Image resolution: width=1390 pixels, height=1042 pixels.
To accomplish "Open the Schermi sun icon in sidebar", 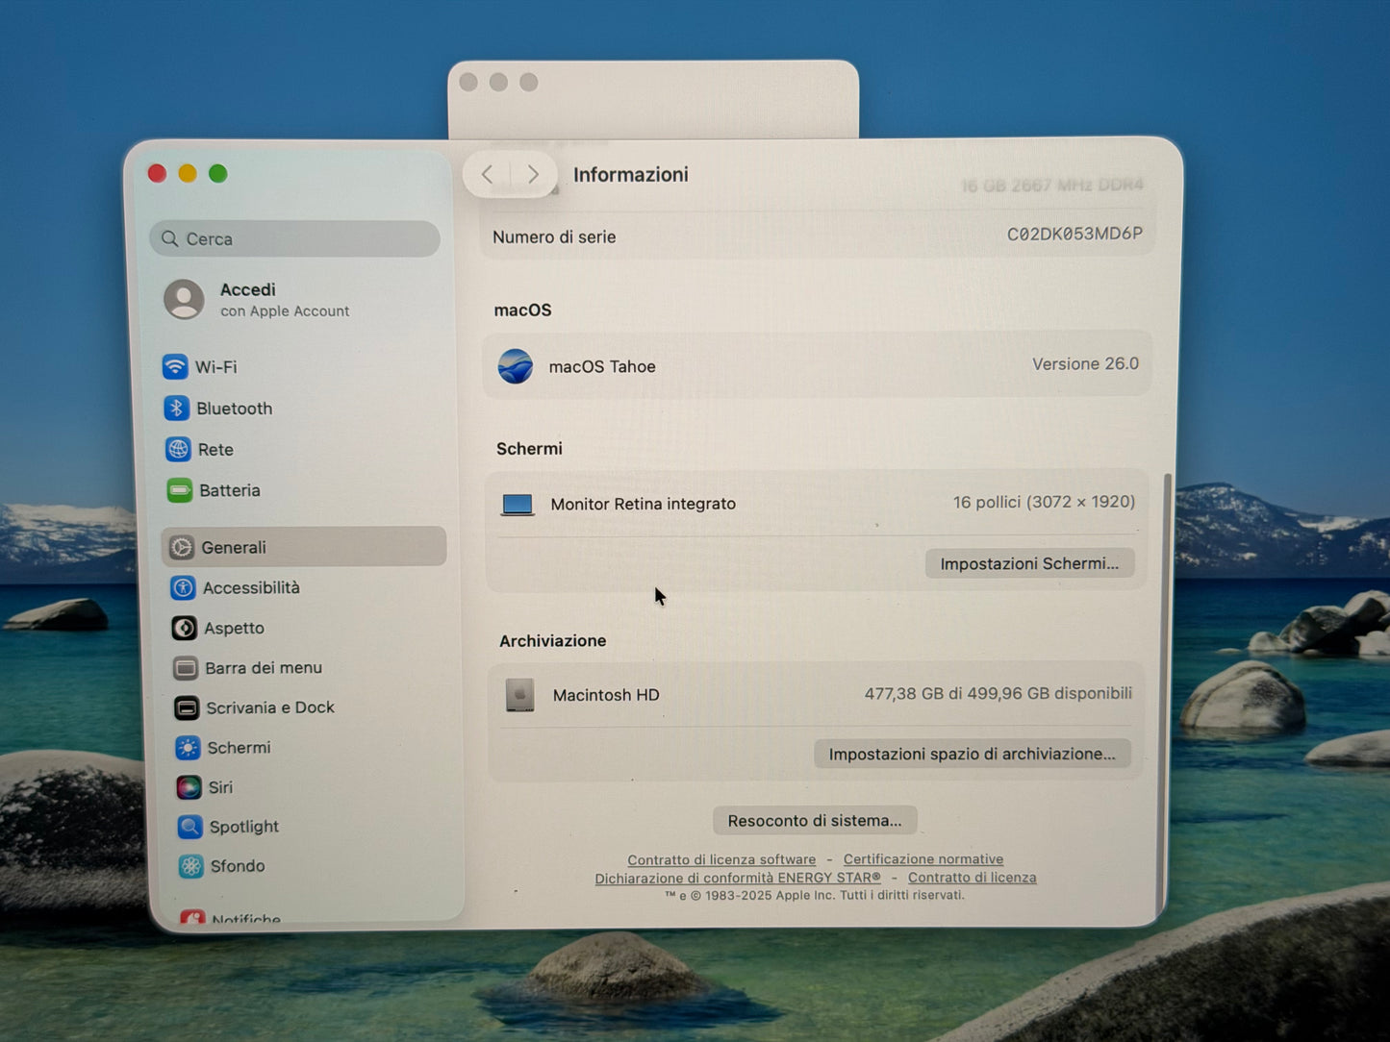I will pos(188,747).
